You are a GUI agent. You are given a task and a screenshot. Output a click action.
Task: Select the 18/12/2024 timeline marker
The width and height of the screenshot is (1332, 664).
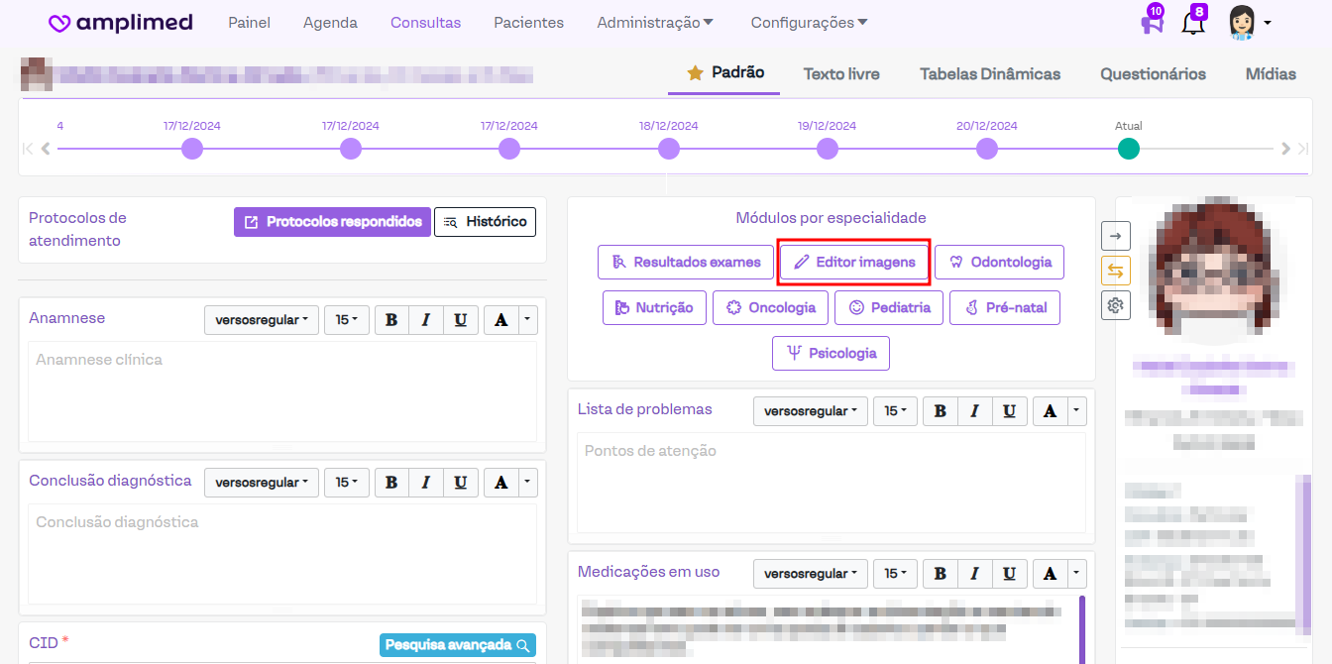pos(669,149)
